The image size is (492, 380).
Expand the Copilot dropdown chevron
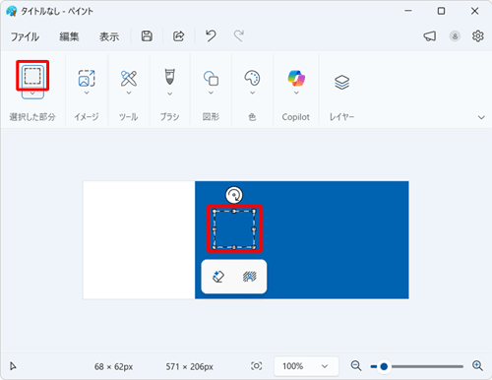coord(296,93)
